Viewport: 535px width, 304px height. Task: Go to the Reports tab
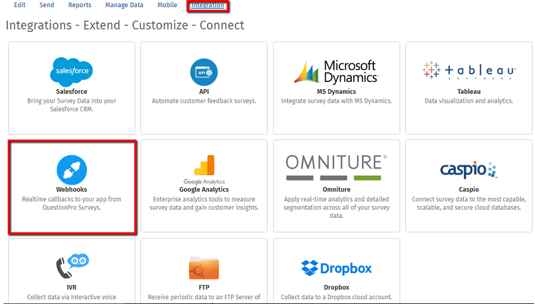80,5
